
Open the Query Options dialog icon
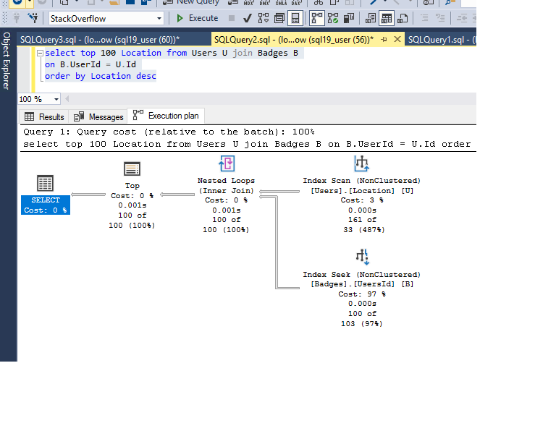[279, 18]
